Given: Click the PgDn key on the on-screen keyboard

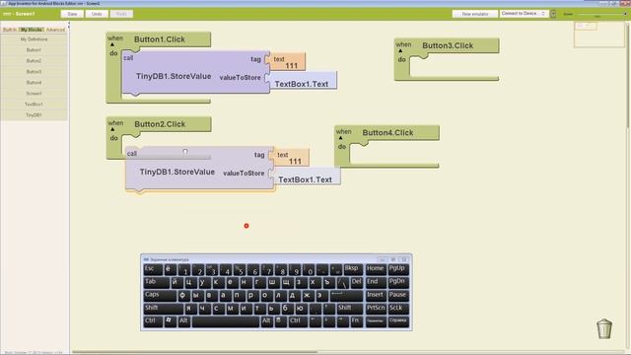Looking at the screenshot, I should pyautogui.click(x=398, y=283).
